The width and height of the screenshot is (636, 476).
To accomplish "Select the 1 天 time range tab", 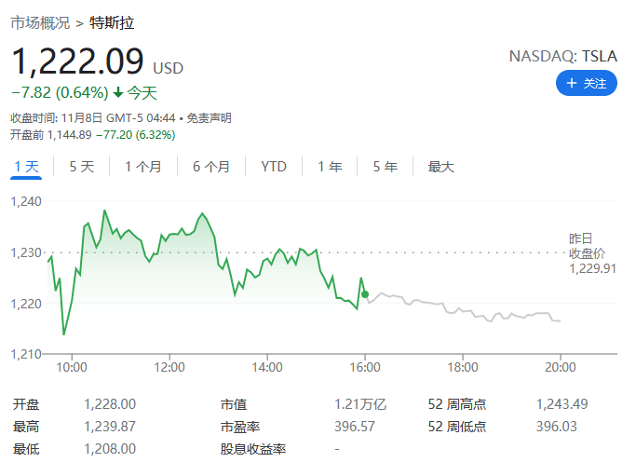I will [26, 167].
